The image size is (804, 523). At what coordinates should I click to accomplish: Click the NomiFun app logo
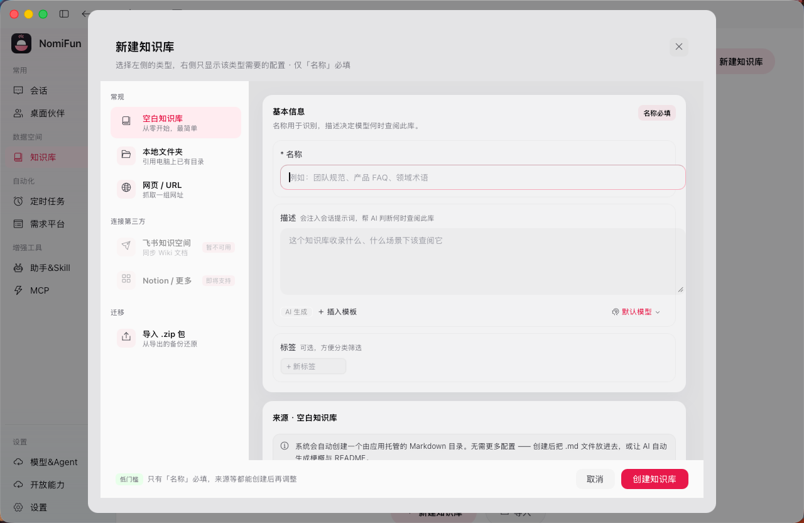click(x=21, y=43)
